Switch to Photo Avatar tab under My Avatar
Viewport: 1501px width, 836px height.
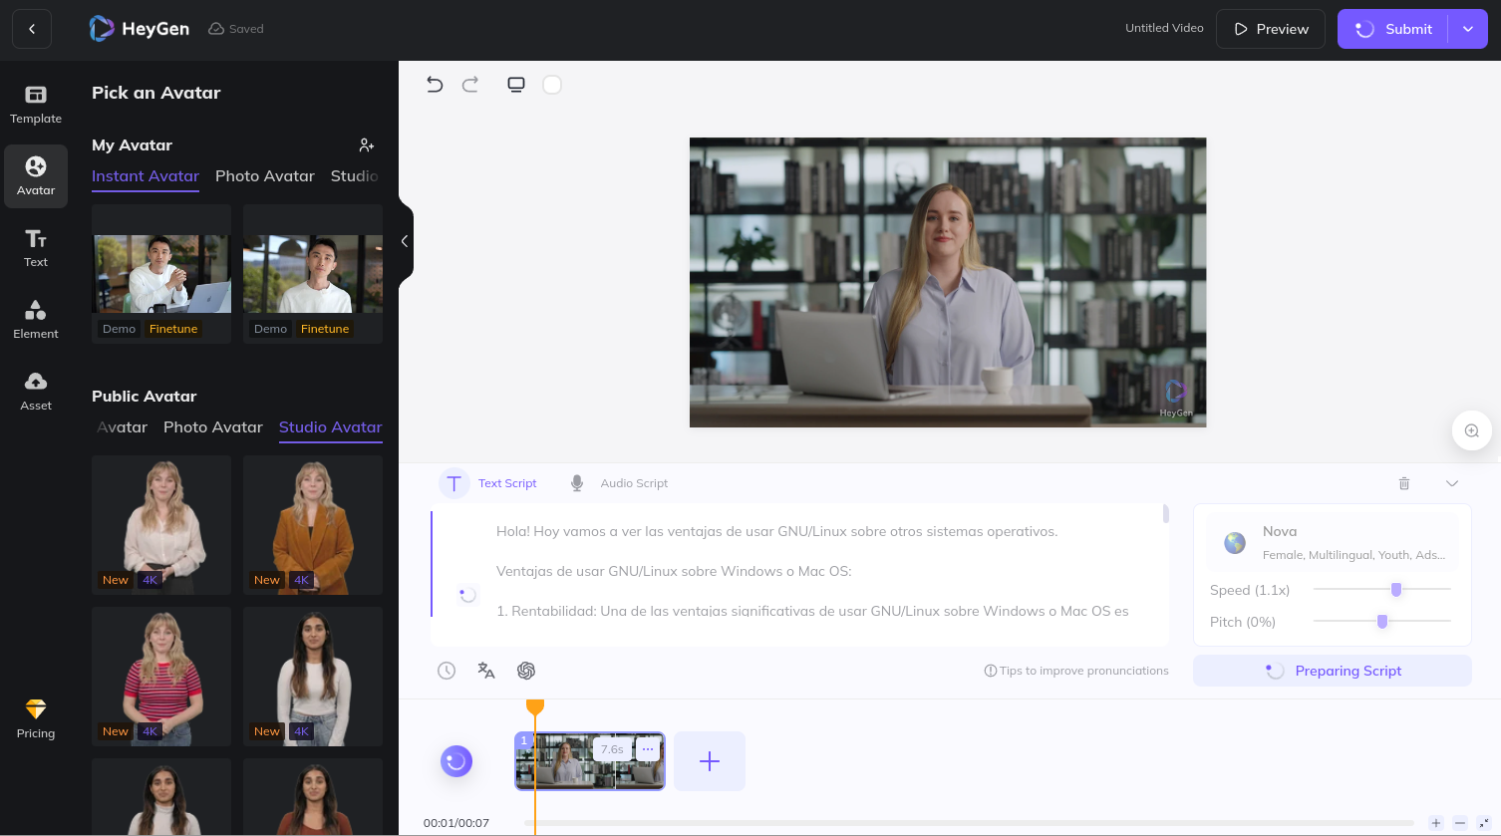point(265,176)
